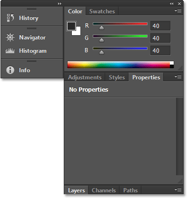Click the Properties panel vertical scrollbar

tap(179, 136)
